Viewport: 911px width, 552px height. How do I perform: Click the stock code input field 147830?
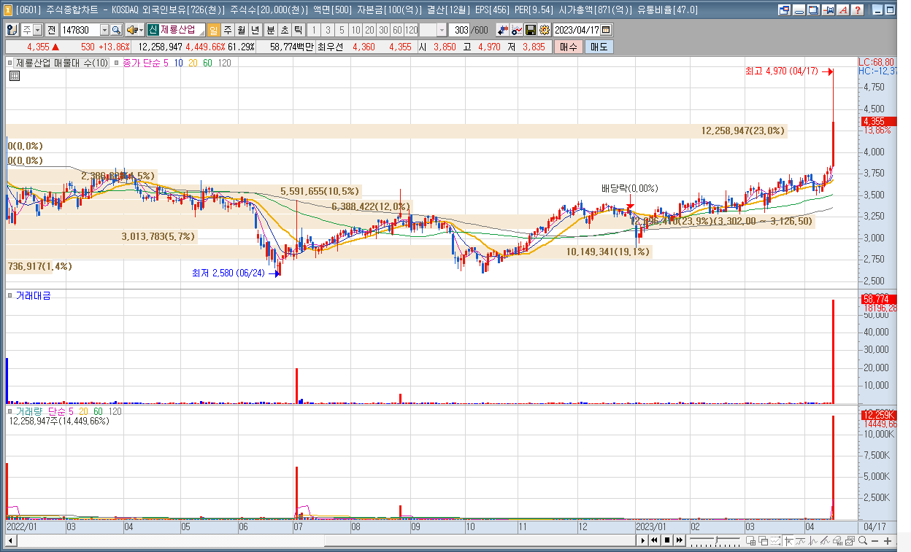[80, 30]
